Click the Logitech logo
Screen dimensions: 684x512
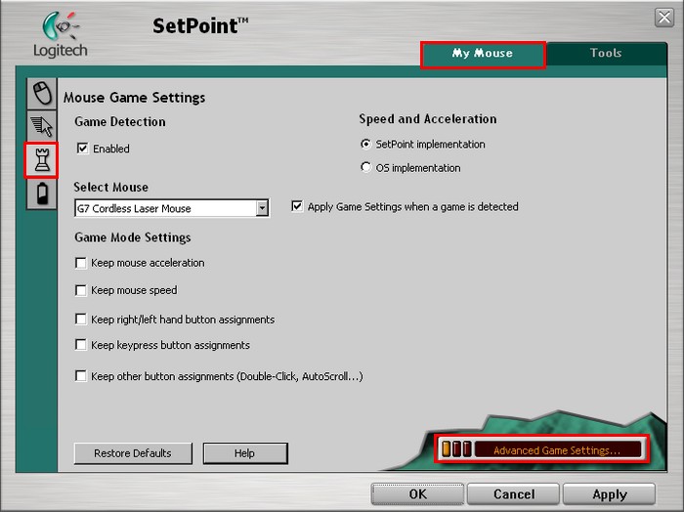(x=61, y=35)
